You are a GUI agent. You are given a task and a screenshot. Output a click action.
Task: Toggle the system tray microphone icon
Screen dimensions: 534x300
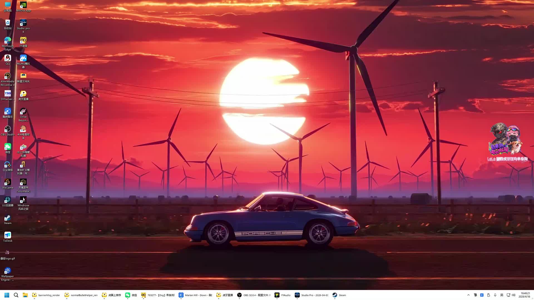495,295
